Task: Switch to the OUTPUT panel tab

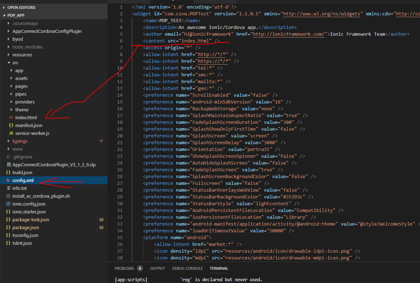Action: click(158, 268)
